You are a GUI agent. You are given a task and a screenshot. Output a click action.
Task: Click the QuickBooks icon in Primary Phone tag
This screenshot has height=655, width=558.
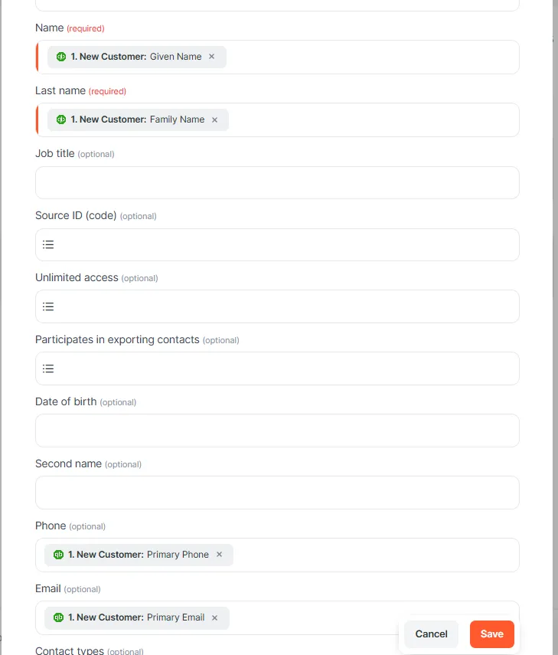[x=58, y=555]
